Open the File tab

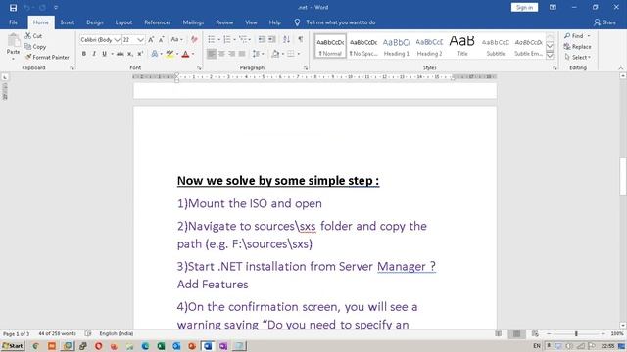coord(13,22)
